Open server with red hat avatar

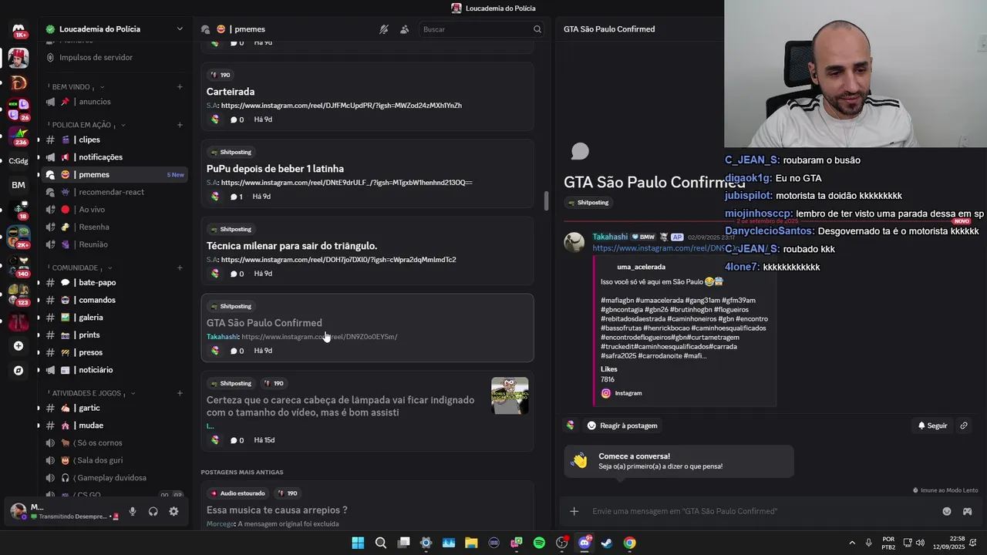coord(19,58)
